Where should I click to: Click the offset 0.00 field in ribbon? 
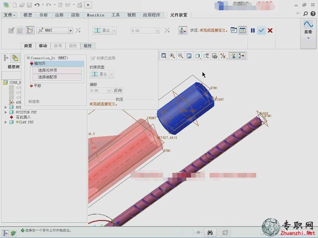tap(143, 31)
